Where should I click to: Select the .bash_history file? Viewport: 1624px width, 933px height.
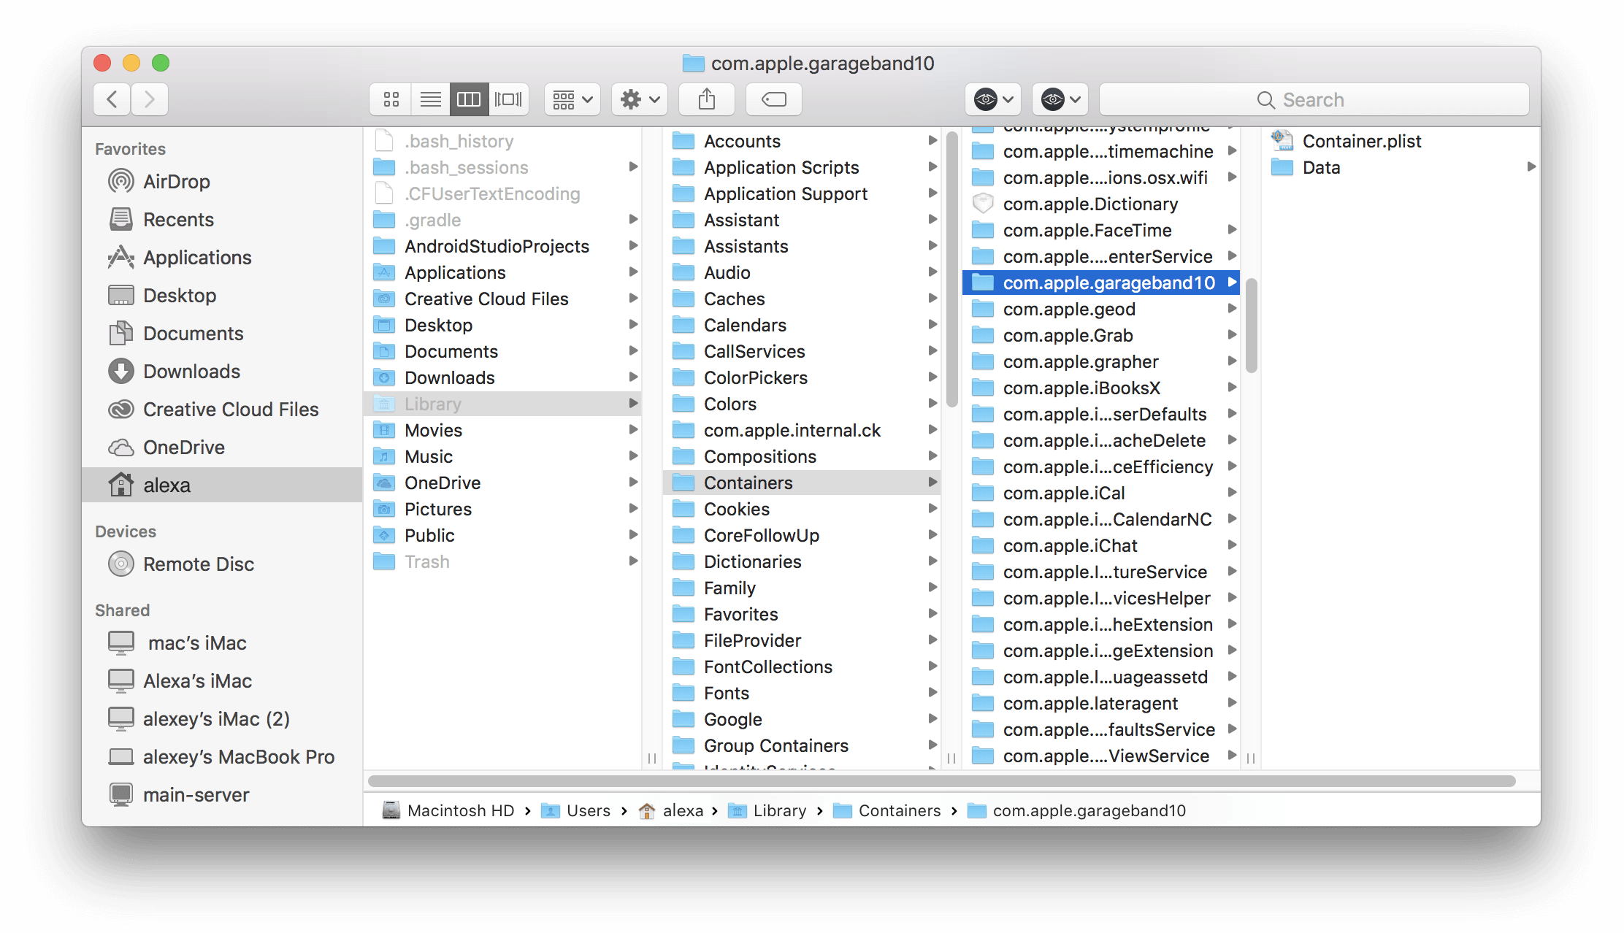pos(502,141)
